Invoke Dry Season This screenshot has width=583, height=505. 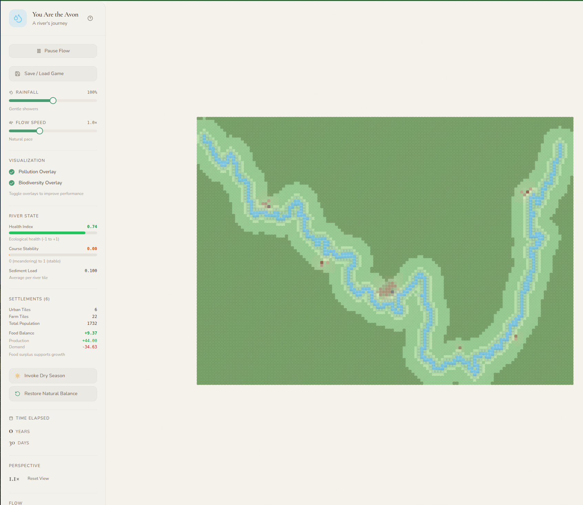(53, 376)
